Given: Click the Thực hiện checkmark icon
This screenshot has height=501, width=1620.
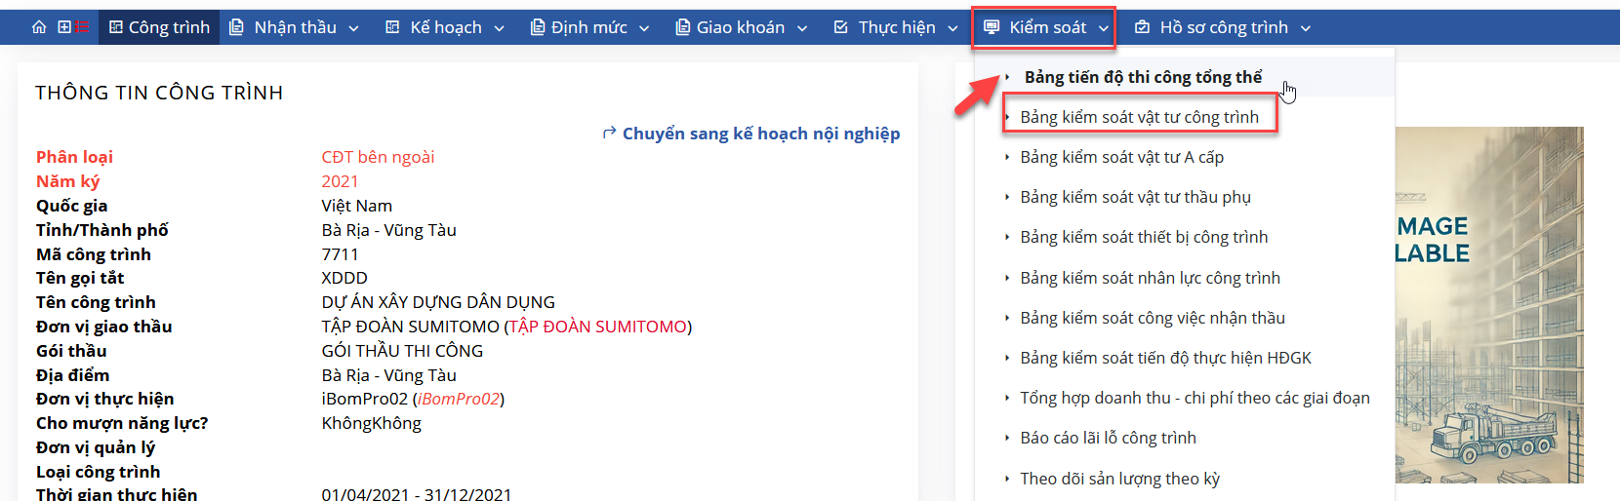Looking at the screenshot, I should 841,27.
